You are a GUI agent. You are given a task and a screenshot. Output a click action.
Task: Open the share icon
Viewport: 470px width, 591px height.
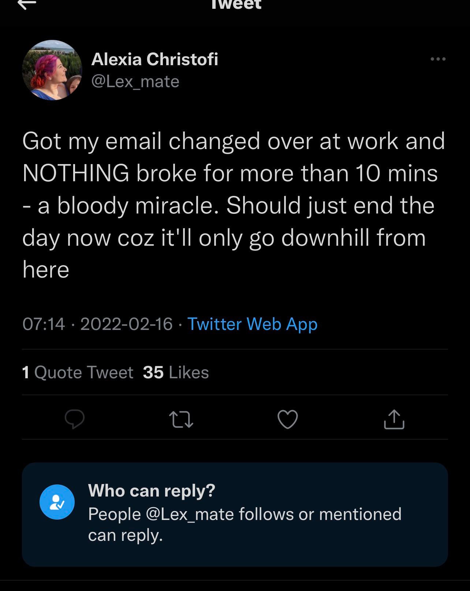click(x=394, y=419)
